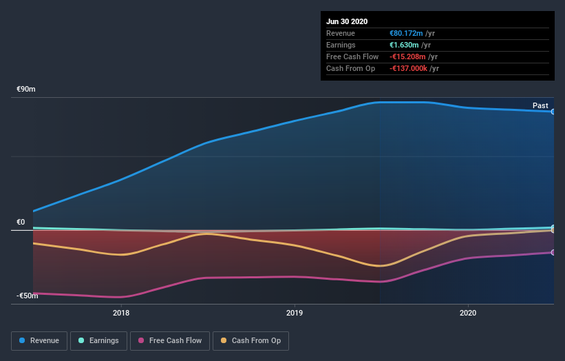Toggle the Free Cash Flow legend button
The width and height of the screenshot is (565, 361).
pyautogui.click(x=170, y=341)
